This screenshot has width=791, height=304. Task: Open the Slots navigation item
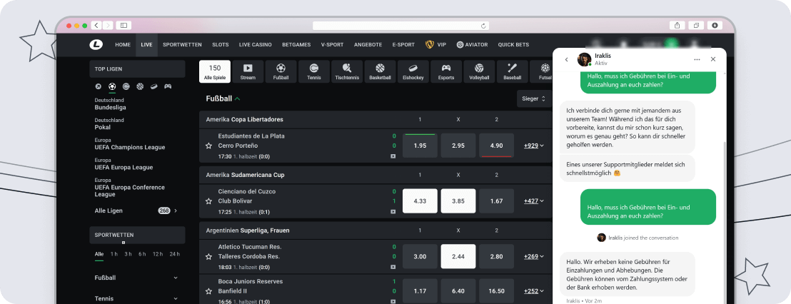221,45
